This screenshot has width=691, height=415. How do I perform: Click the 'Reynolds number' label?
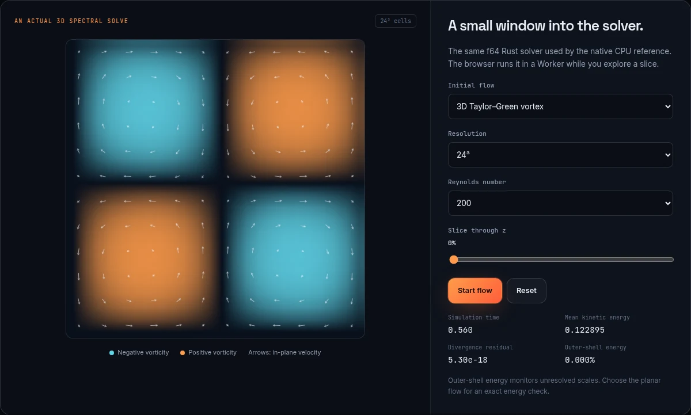tap(477, 182)
